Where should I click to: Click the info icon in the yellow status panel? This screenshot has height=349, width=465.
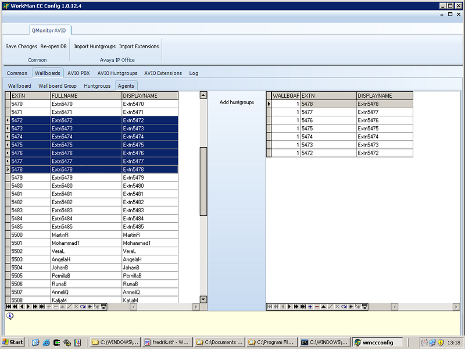pyautogui.click(x=10, y=316)
